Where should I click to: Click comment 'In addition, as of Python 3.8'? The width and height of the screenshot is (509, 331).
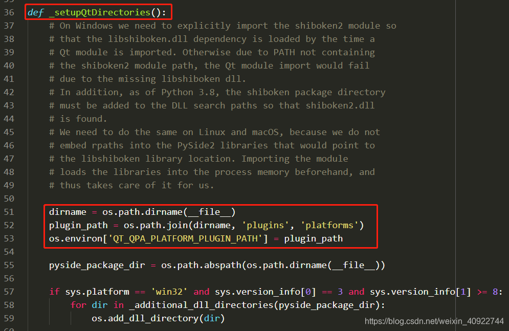[217, 92]
